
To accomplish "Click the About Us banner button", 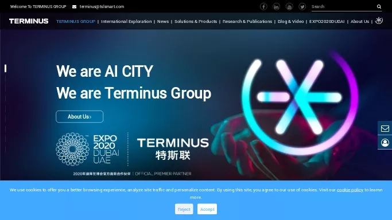I will [80, 116].
